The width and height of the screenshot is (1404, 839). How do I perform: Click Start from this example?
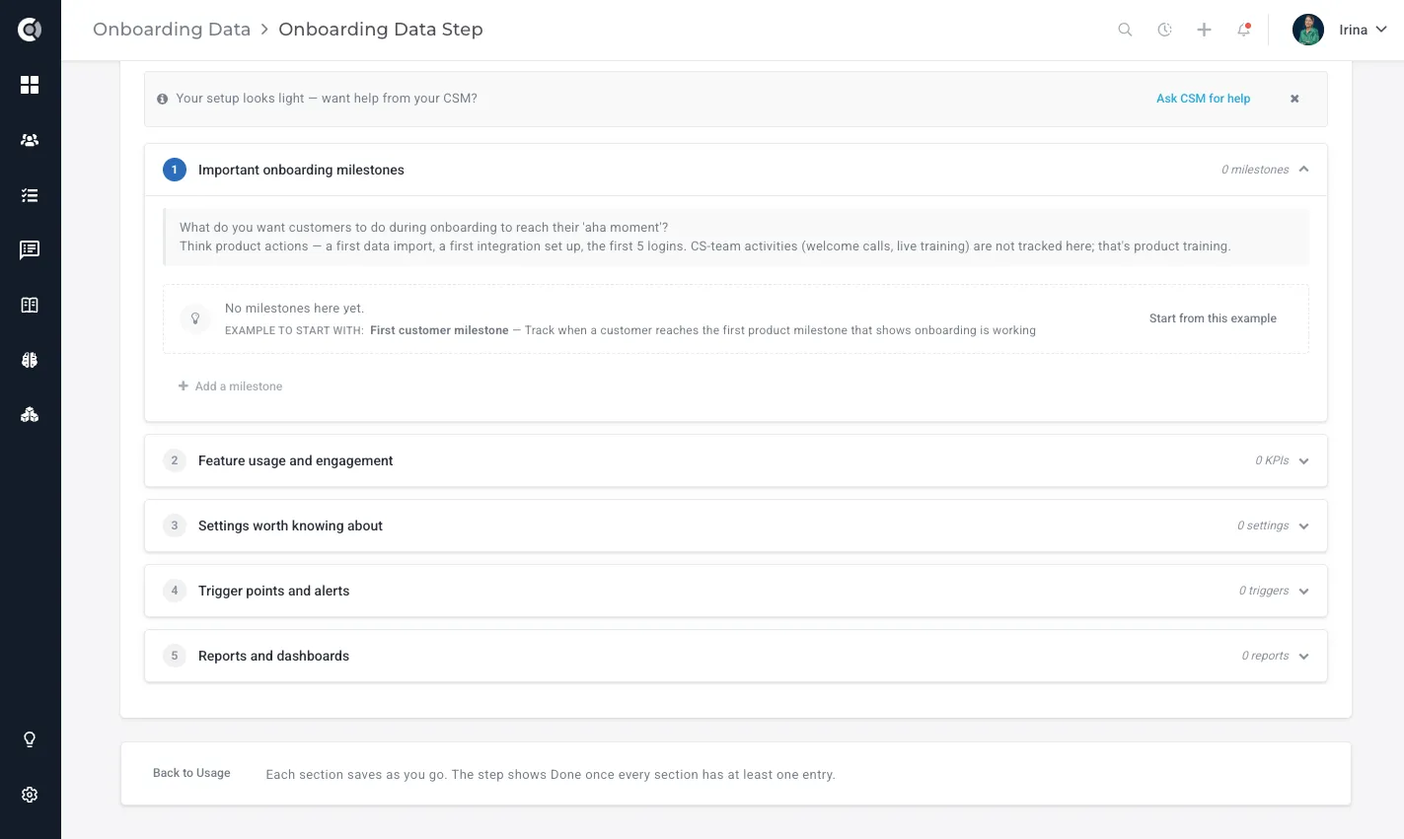1213,318
